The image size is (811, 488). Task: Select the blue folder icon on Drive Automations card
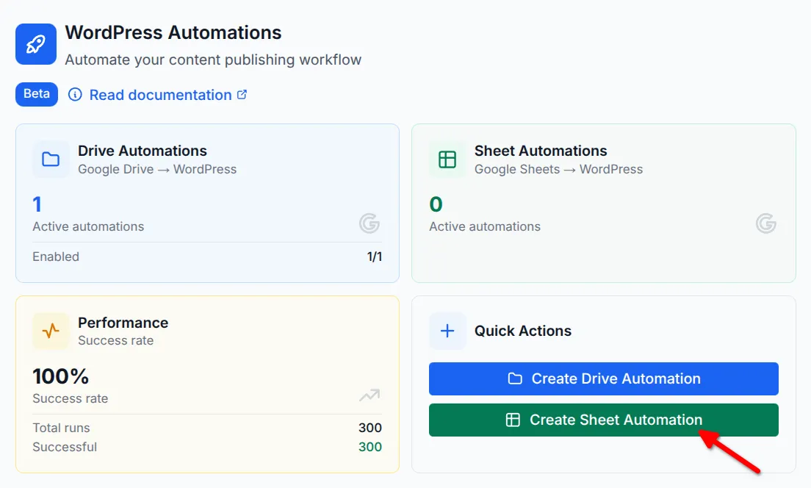coord(51,159)
